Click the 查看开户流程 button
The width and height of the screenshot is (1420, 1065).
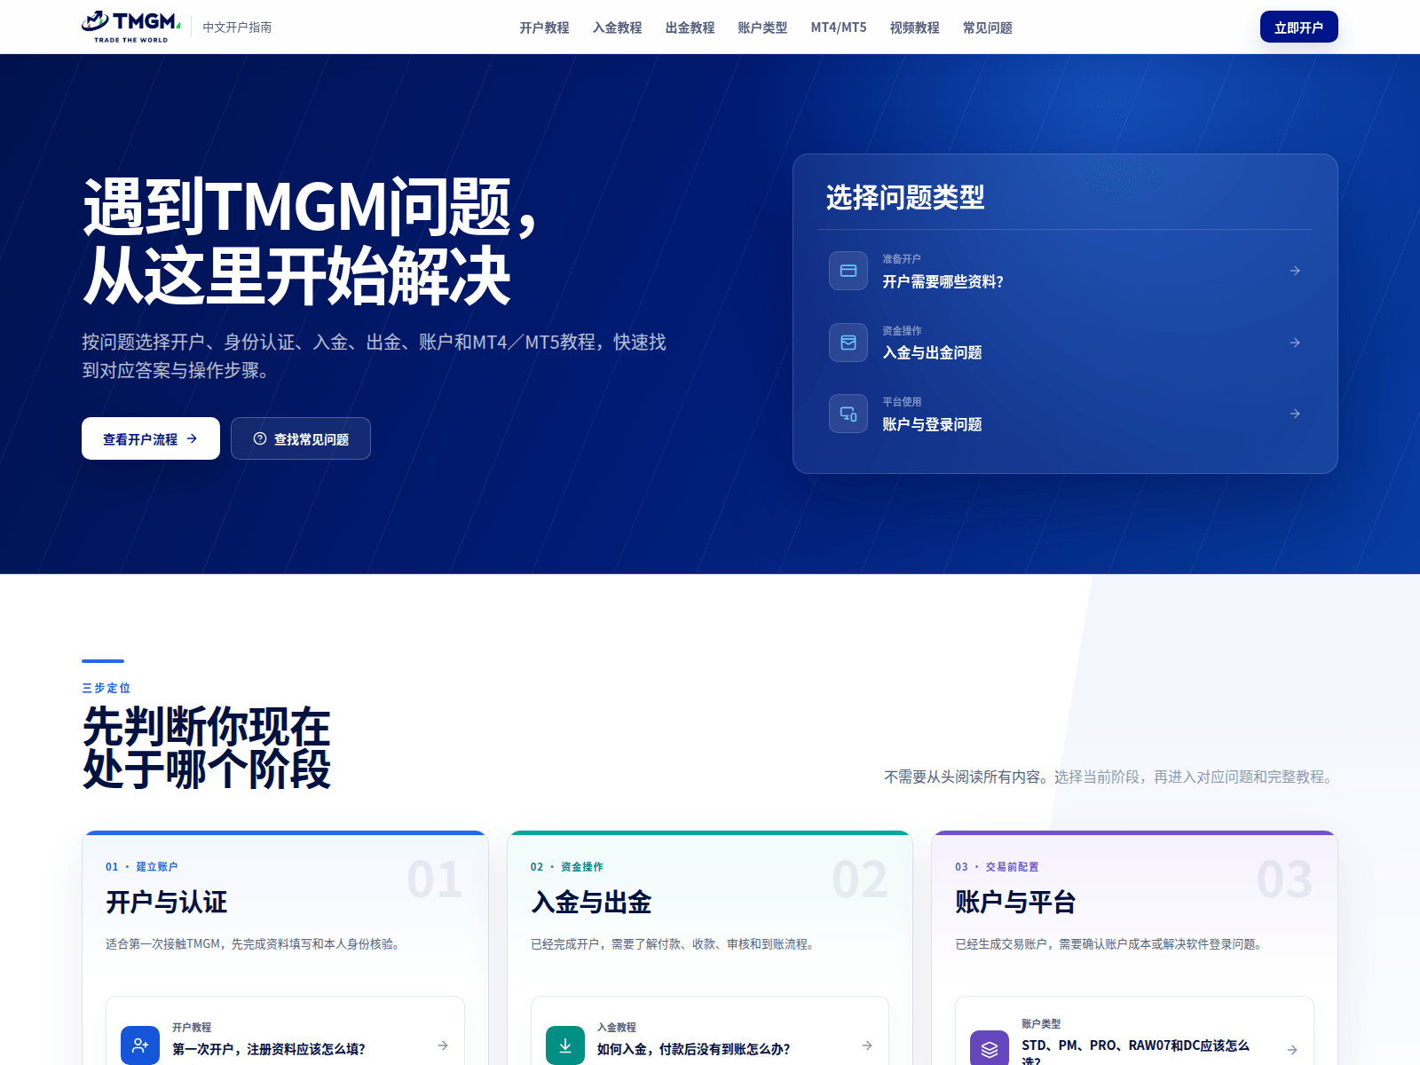pos(151,438)
